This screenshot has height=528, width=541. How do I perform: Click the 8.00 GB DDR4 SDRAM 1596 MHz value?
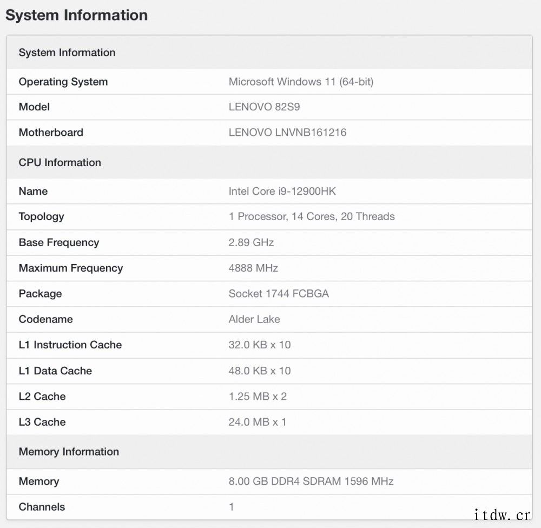tap(311, 481)
